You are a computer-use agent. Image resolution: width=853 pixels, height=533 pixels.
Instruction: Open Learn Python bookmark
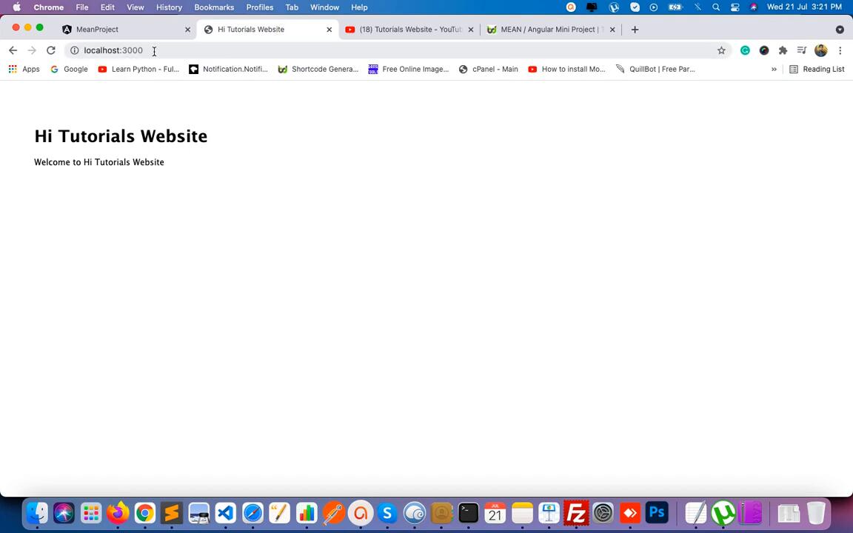pyautogui.click(x=138, y=69)
